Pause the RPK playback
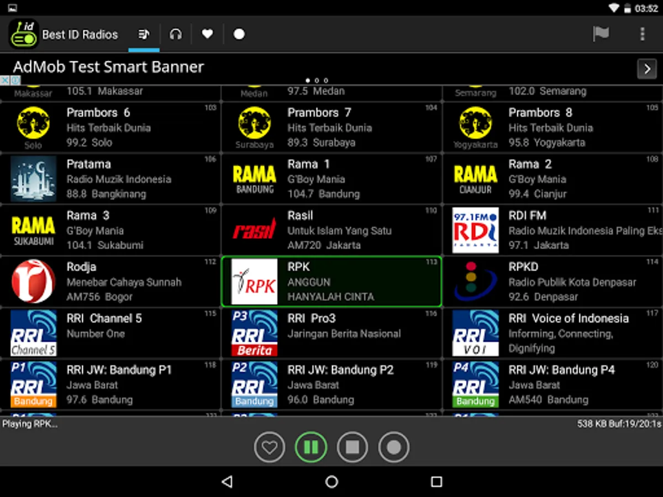The image size is (663, 497). (311, 447)
